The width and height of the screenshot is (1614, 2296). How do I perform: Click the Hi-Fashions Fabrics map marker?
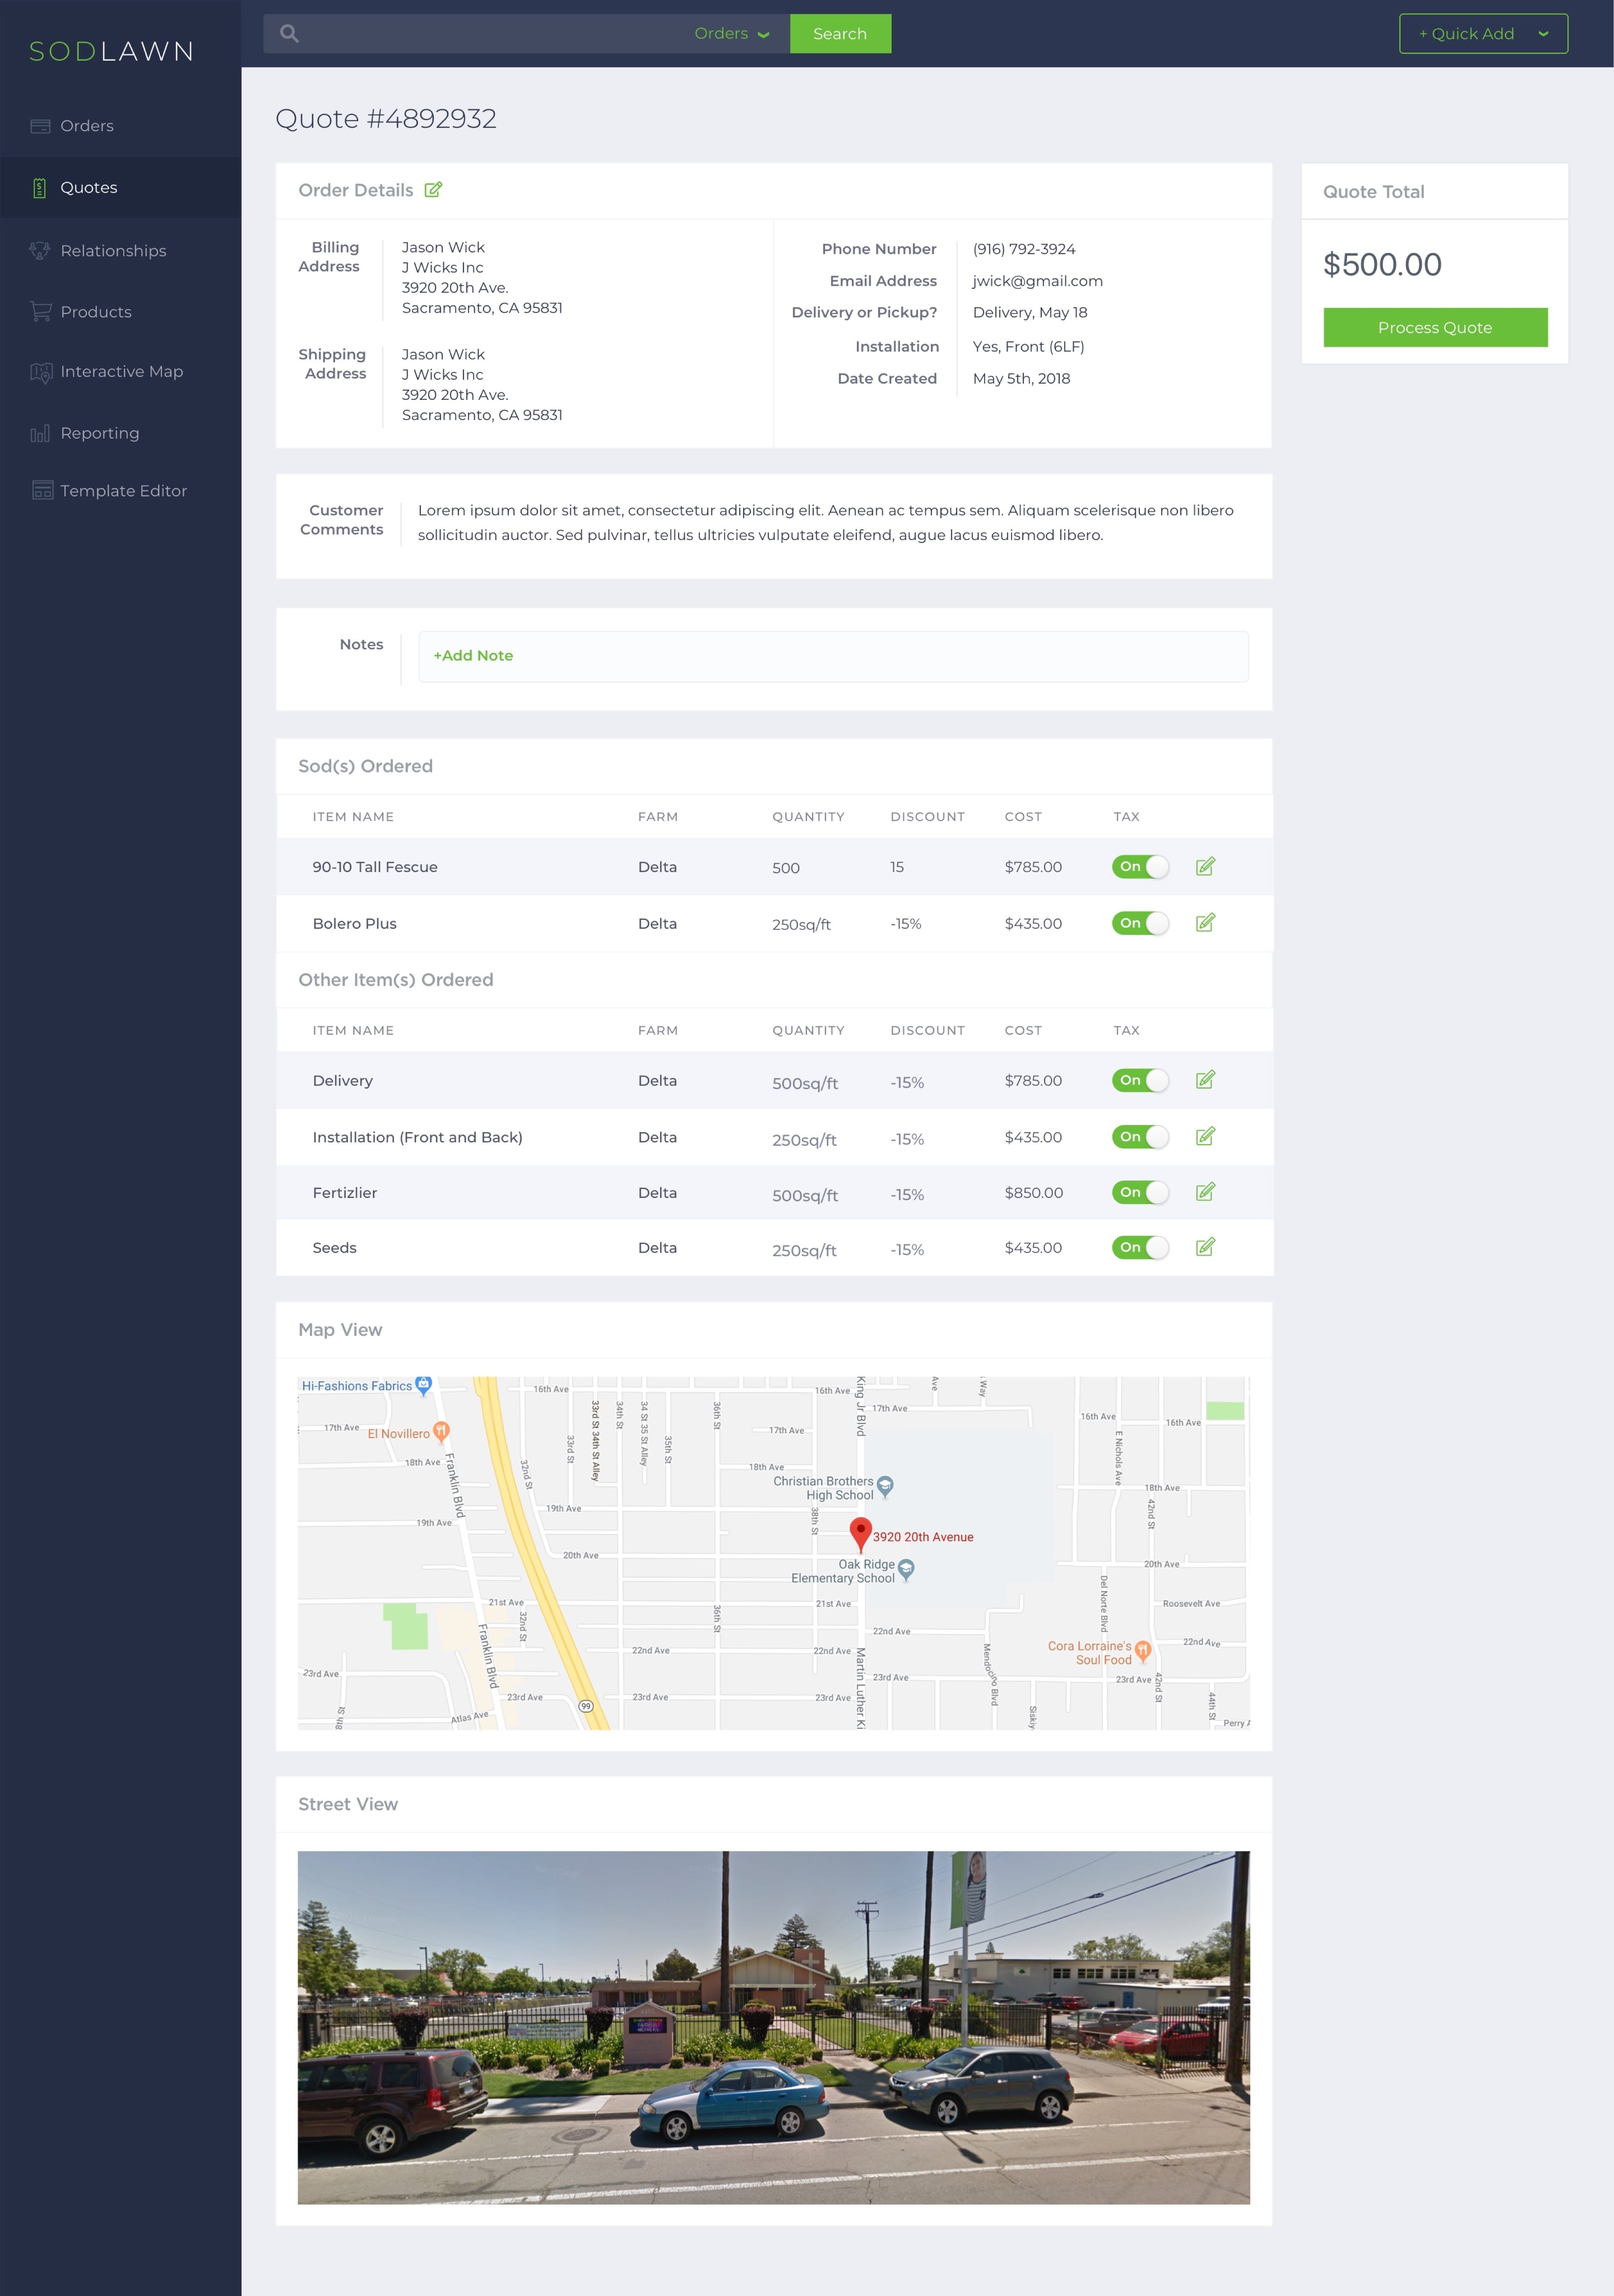coord(424,1386)
